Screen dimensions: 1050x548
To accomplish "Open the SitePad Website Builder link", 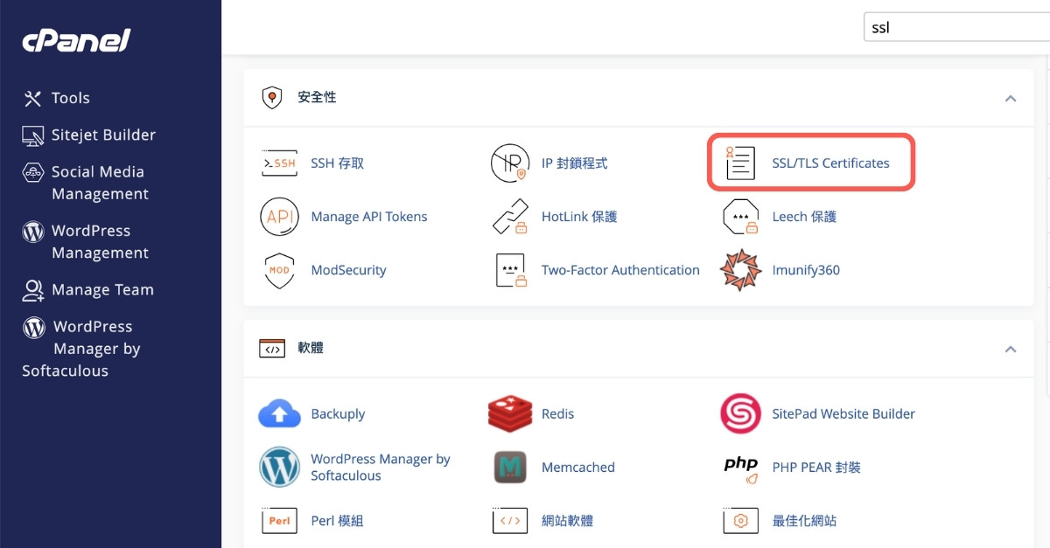I will coord(843,413).
